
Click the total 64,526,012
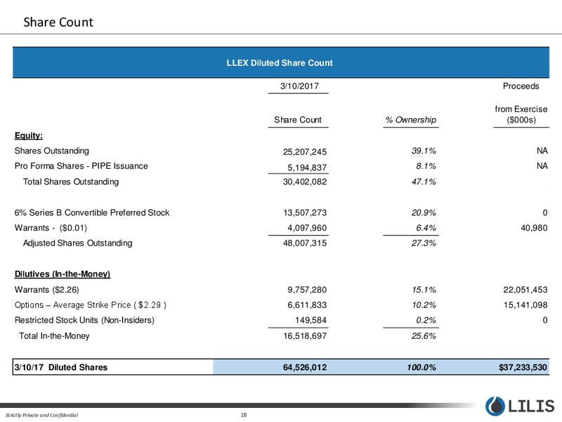pos(305,367)
